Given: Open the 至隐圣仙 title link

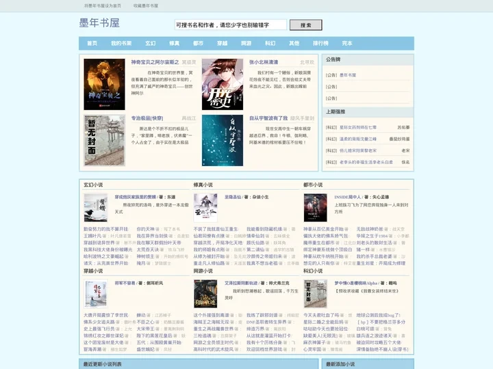Looking at the screenshot, I should click(x=232, y=197).
